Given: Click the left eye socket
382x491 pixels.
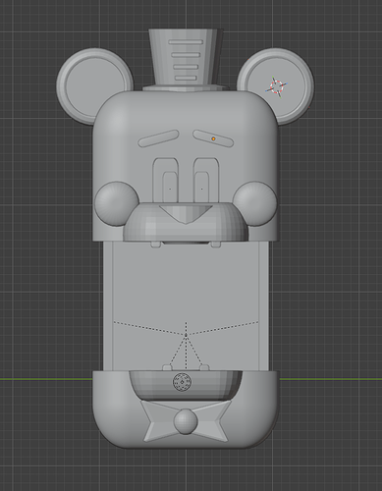Looking at the screenshot, I should pyautogui.click(x=166, y=180).
